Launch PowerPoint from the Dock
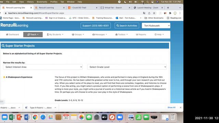This screenshot has height=123, width=219. click(x=20, y=117)
